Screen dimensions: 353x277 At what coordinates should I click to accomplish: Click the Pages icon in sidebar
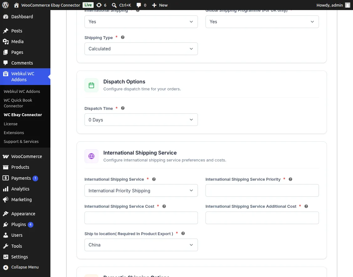(6, 52)
